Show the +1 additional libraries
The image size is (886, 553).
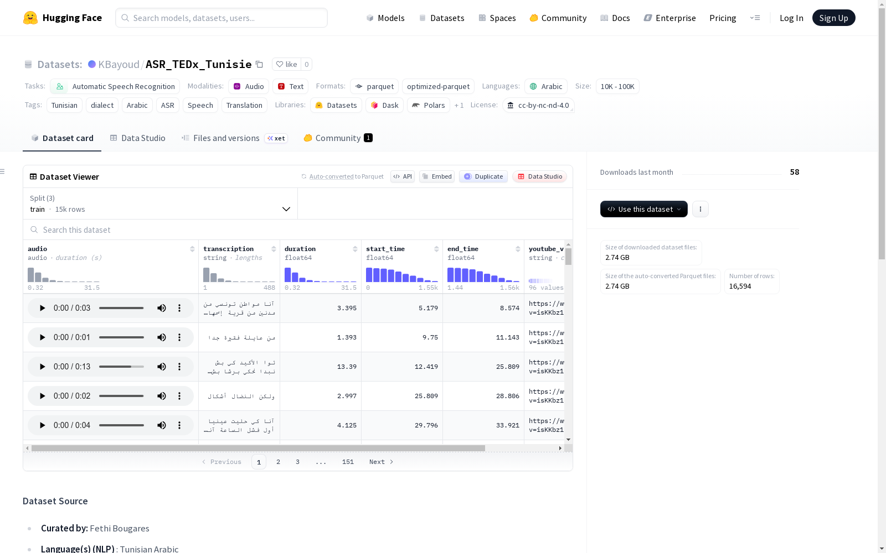click(459, 105)
